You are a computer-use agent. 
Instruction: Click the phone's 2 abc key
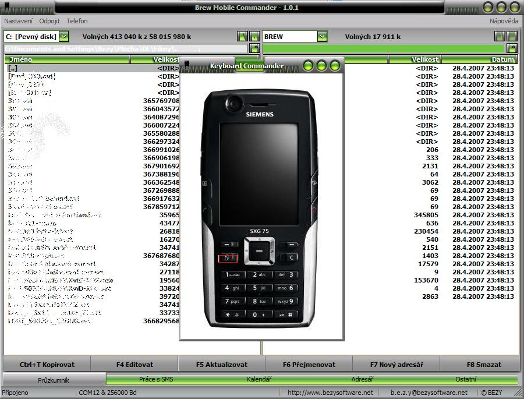(259, 274)
